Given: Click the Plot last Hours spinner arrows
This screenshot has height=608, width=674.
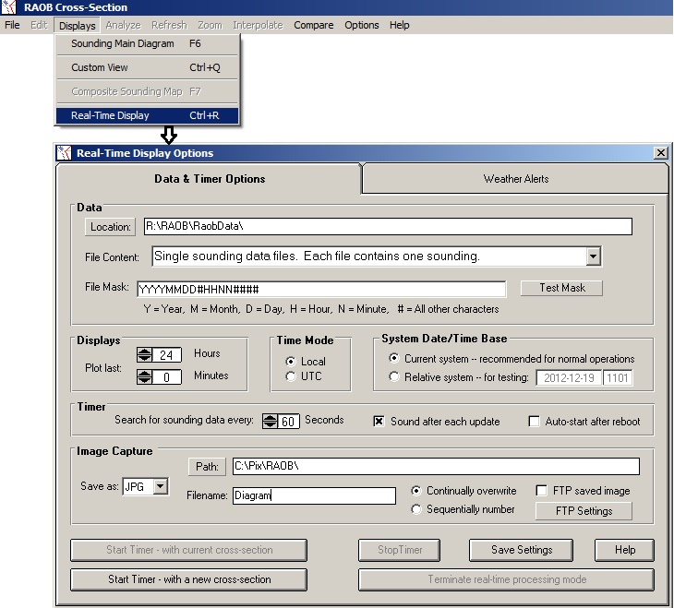Looking at the screenshot, I should pyautogui.click(x=144, y=354).
